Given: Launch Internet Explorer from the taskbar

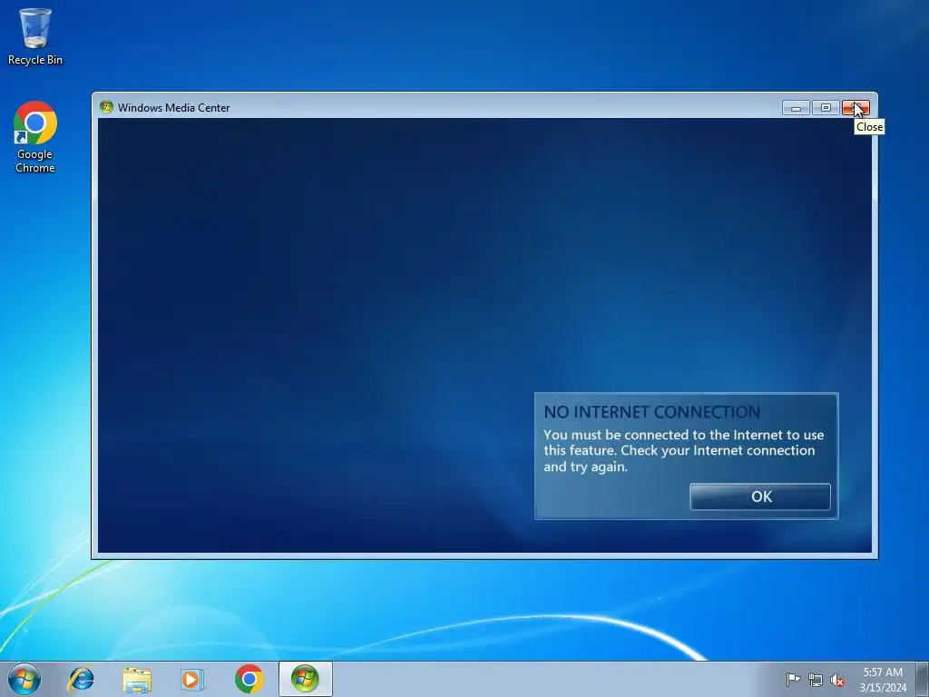Looking at the screenshot, I should pos(81,679).
